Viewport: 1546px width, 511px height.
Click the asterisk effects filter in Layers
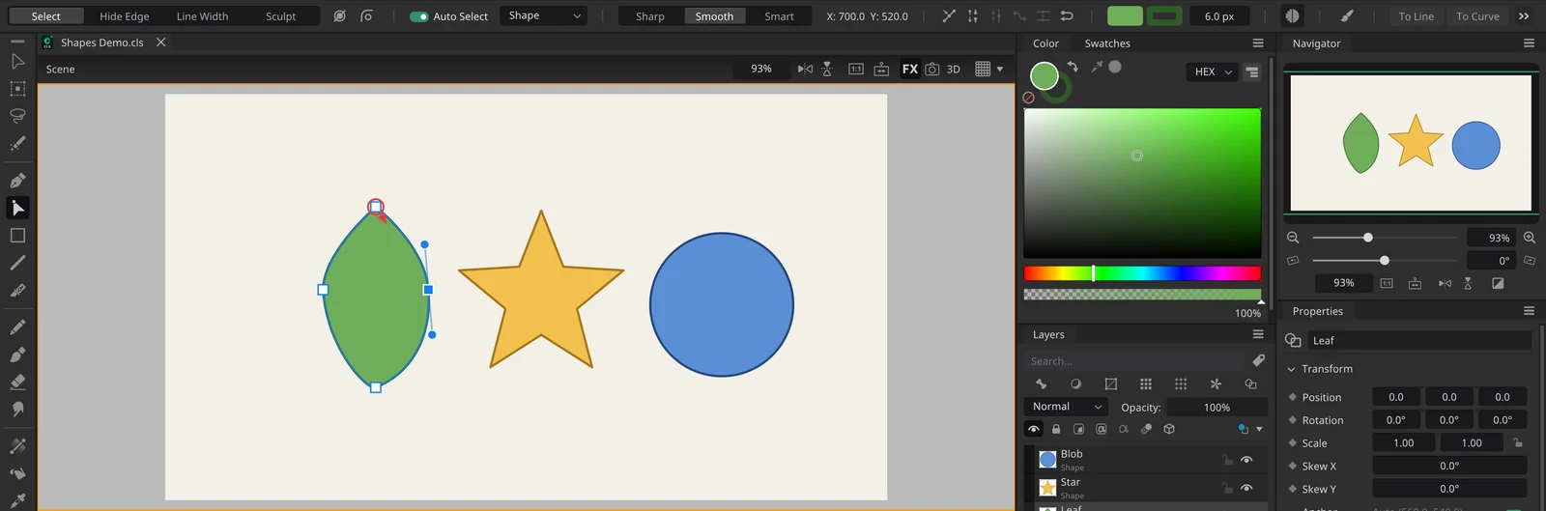click(x=1216, y=383)
